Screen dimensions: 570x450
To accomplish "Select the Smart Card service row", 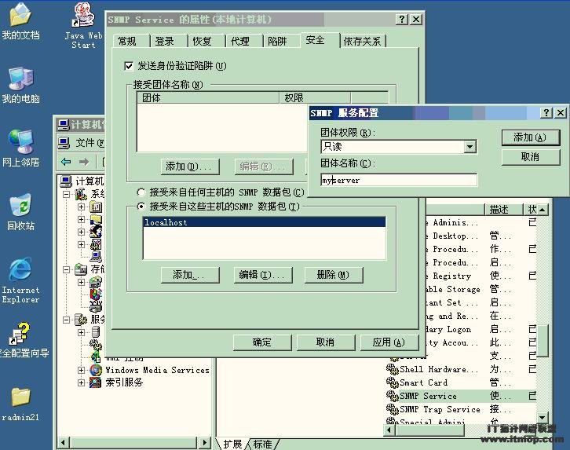I will click(x=460, y=382).
